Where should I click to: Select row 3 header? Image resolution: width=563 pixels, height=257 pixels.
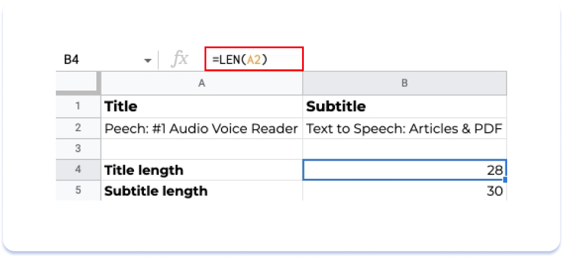tap(78, 149)
